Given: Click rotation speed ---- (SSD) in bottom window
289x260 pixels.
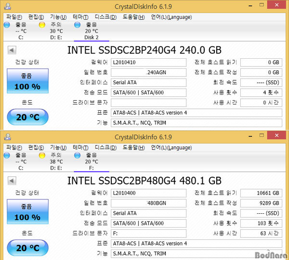Looking at the screenshot, I should point(261,213).
